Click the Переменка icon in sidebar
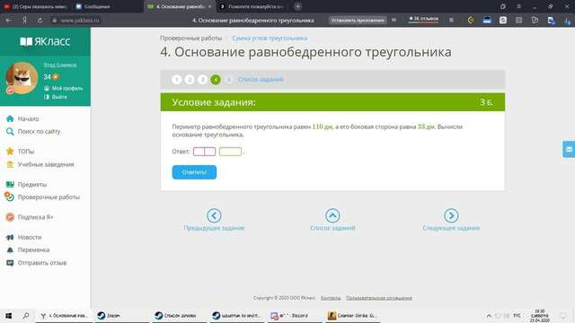575x323 pixels. [x=10, y=249]
